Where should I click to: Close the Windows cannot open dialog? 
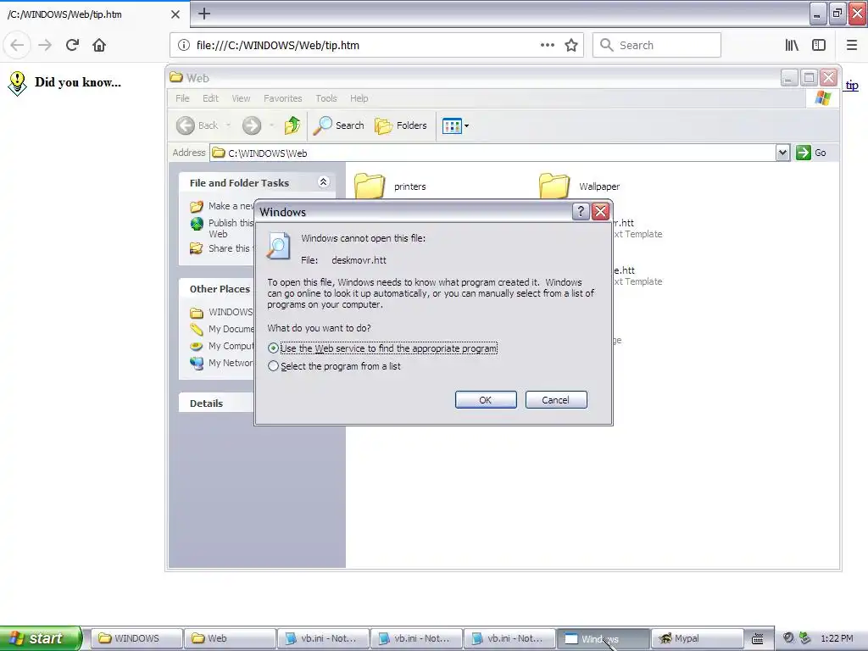click(x=600, y=211)
